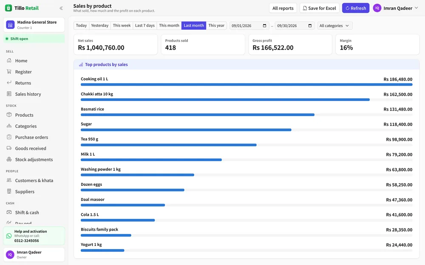Click the Stock adjustments icon
The image size is (425, 265).
pyautogui.click(x=9, y=159)
